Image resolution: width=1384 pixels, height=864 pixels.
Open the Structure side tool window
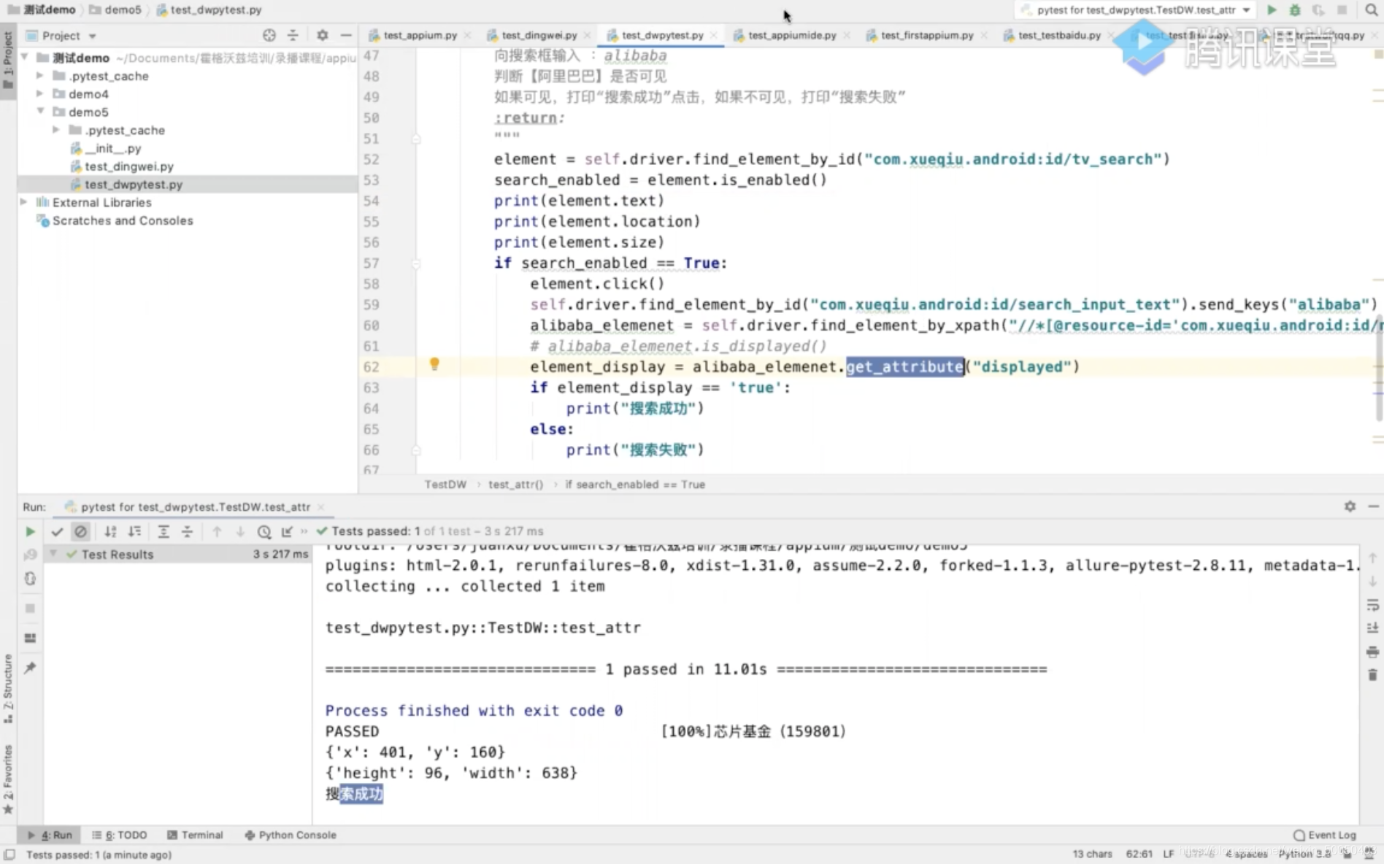8,687
